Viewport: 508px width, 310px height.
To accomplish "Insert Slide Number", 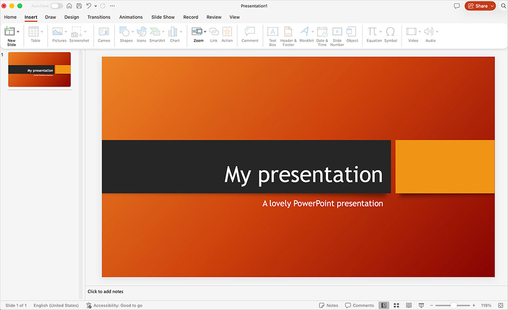I will click(337, 36).
